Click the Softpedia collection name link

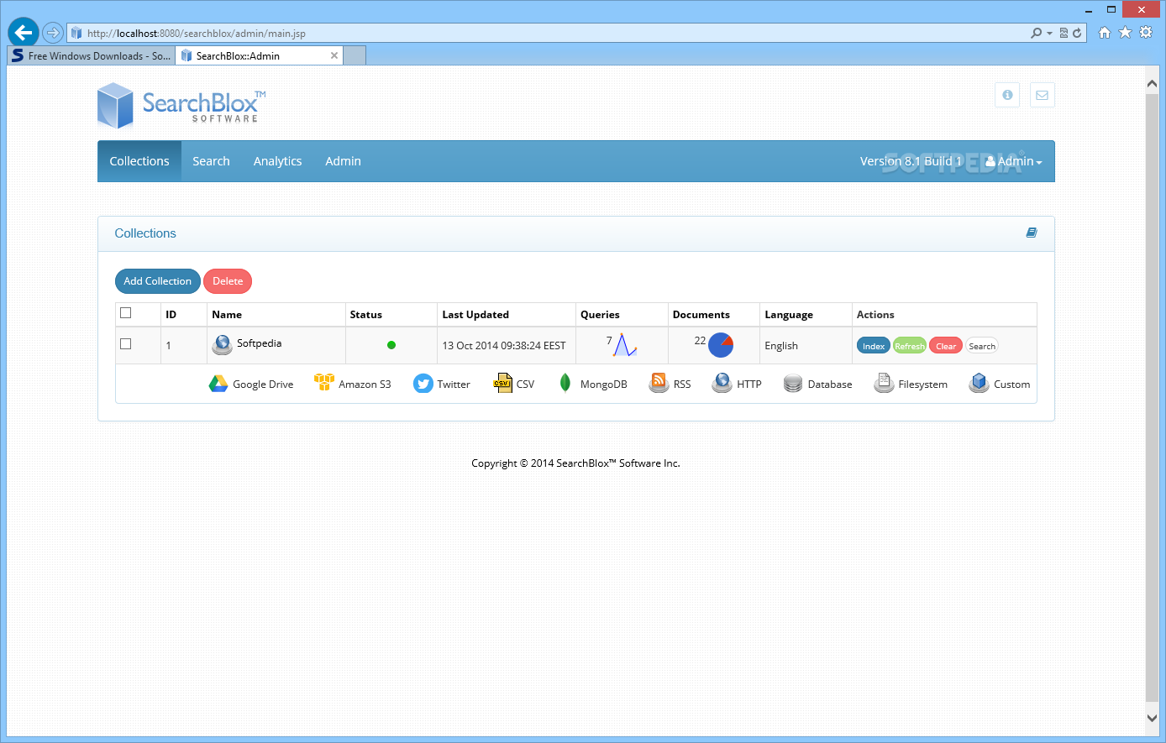point(259,343)
